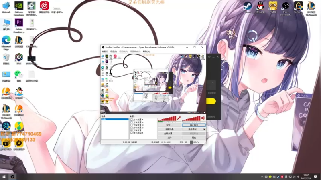Select the NetEase Cloud Music shortcut
The image size is (321, 180).
pos(44,7)
